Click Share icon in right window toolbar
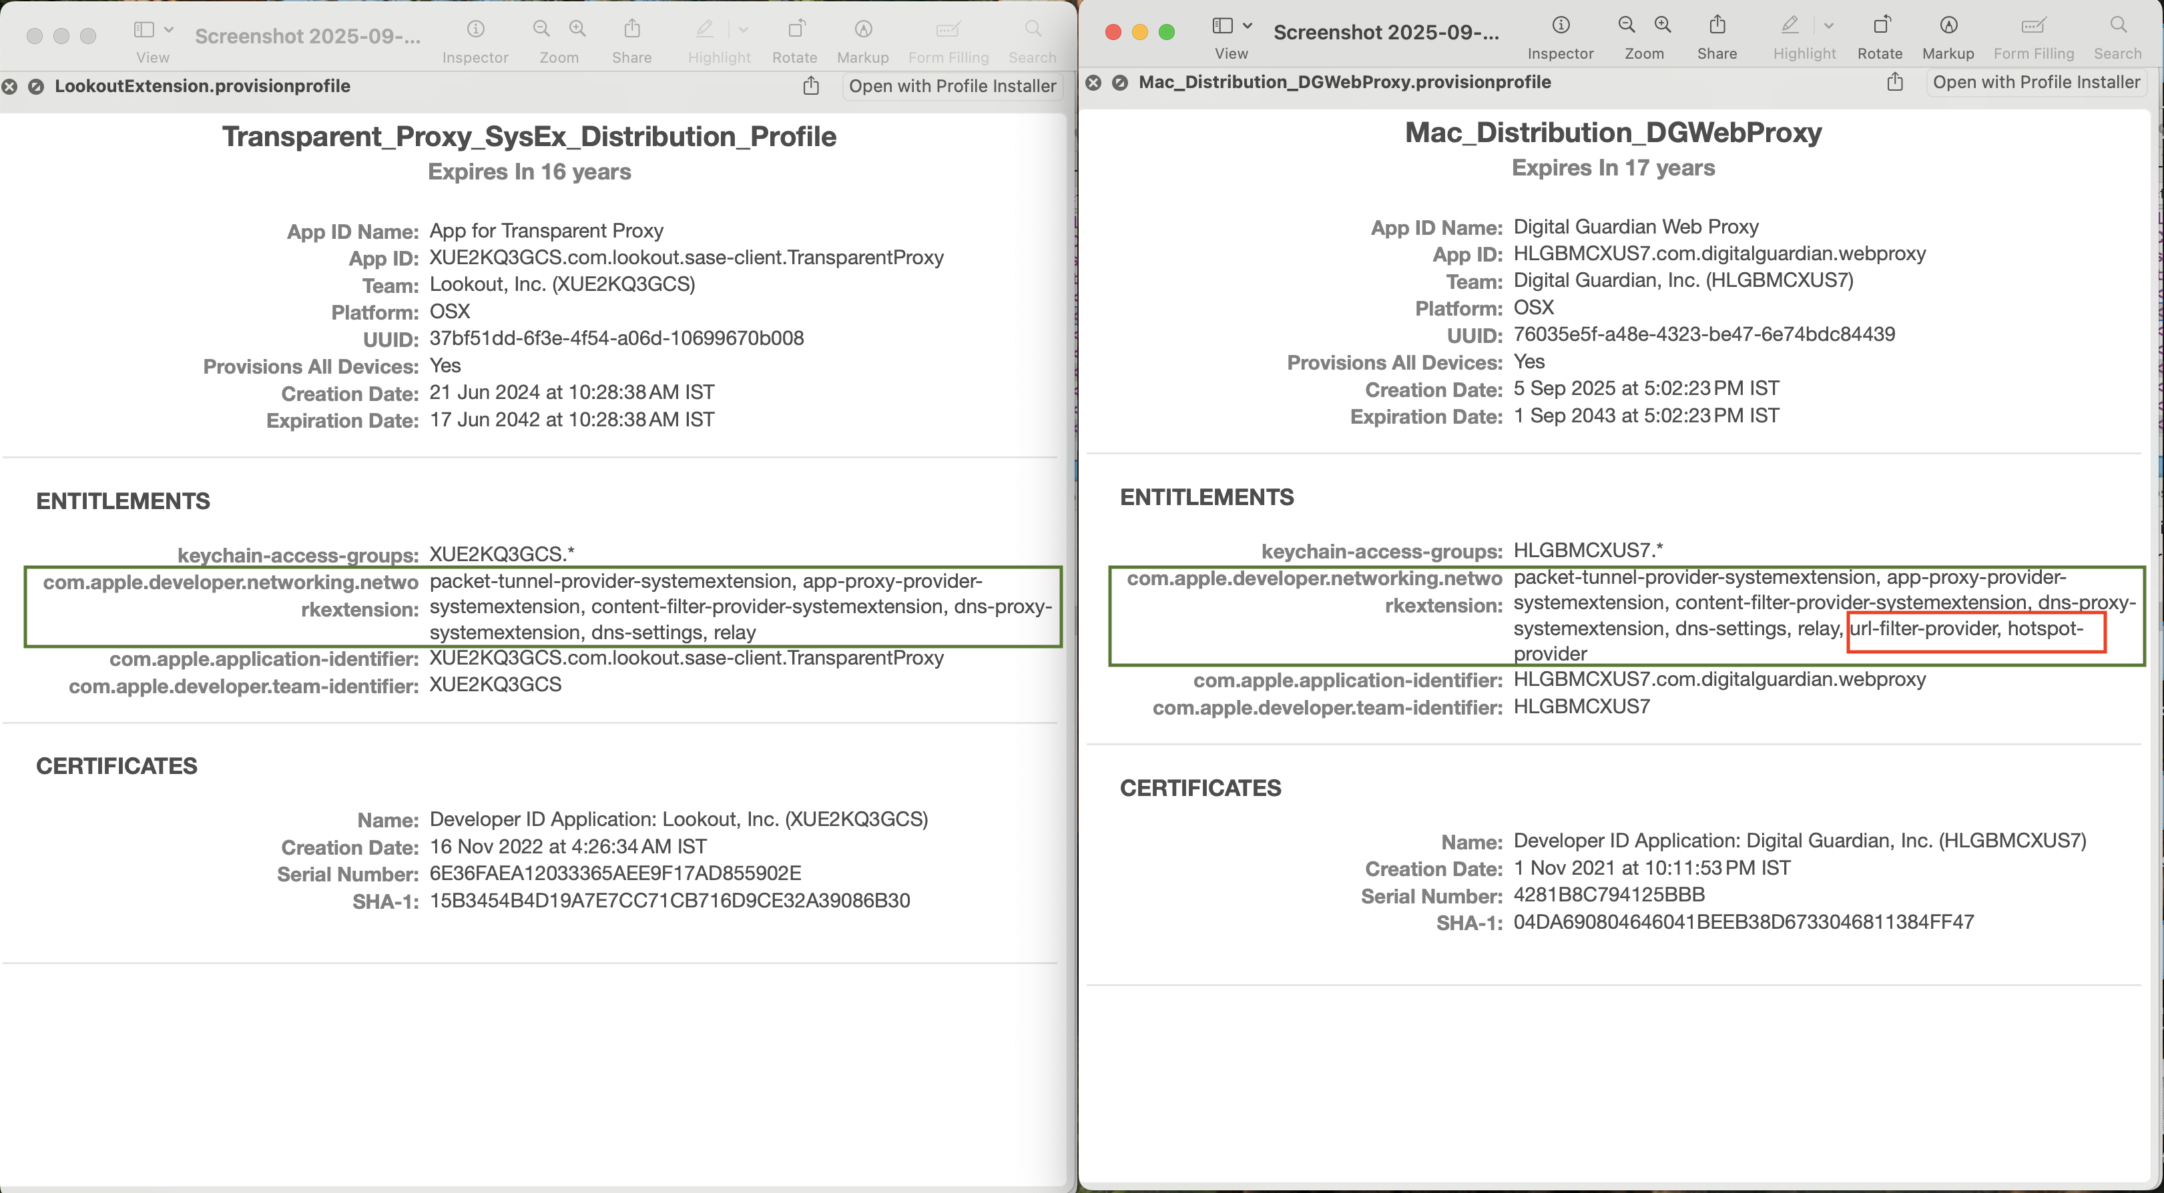Viewport: 2164px width, 1193px height. [x=1717, y=25]
